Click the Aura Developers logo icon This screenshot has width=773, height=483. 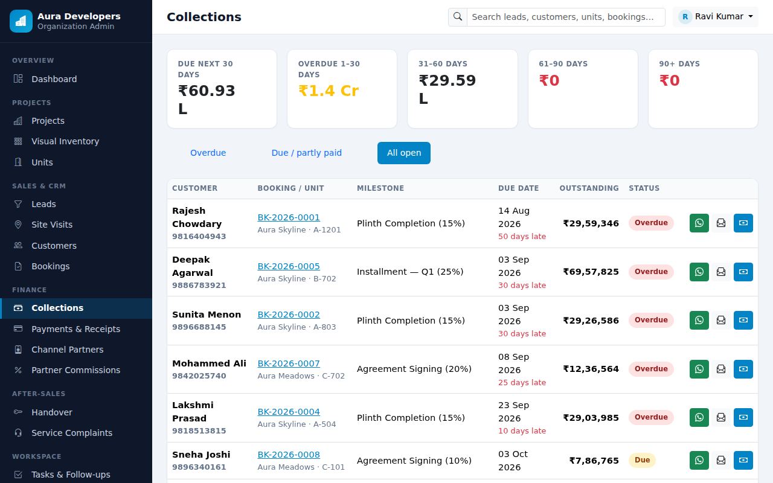pos(21,21)
